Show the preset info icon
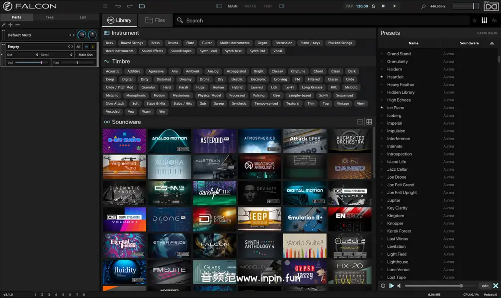Viewport: 501px width, 298px height. pos(383,286)
